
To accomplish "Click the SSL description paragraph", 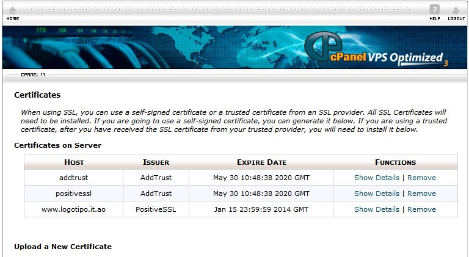I will 234,121.
